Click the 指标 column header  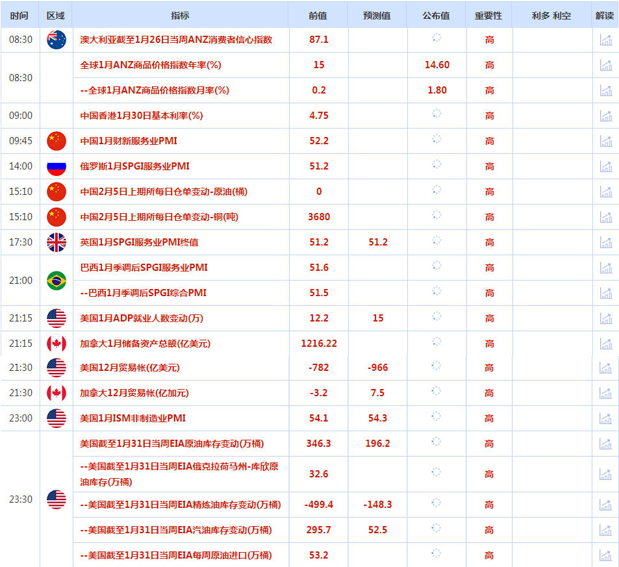(x=180, y=16)
